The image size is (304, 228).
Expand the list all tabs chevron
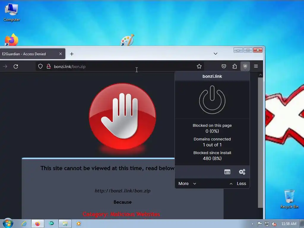pos(216,54)
